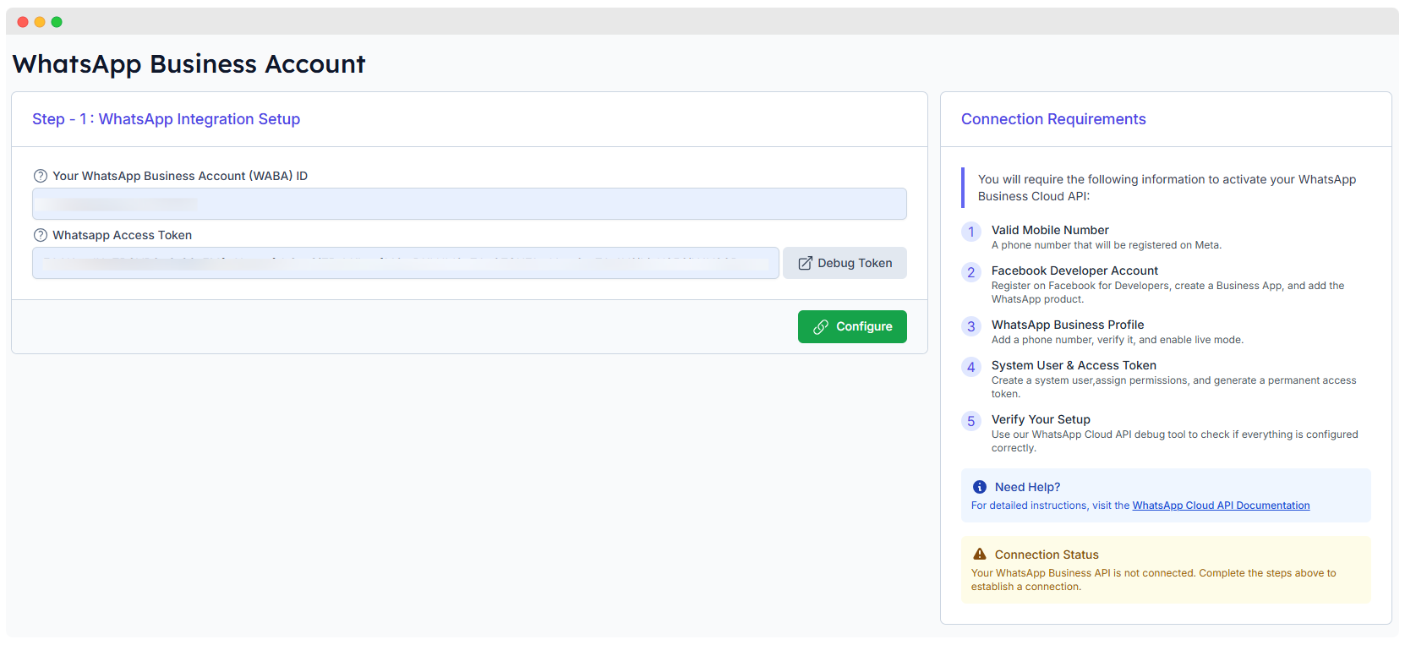Click the step 1 number badge
Screen dimensions: 1405x645
pos(971,232)
